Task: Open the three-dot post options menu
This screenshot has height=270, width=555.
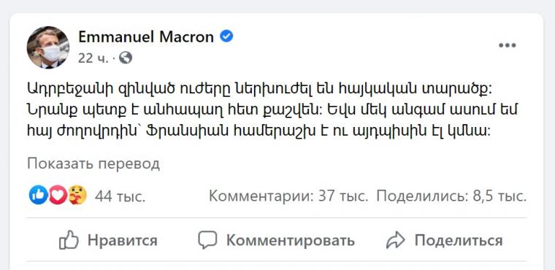Action: coord(508,45)
